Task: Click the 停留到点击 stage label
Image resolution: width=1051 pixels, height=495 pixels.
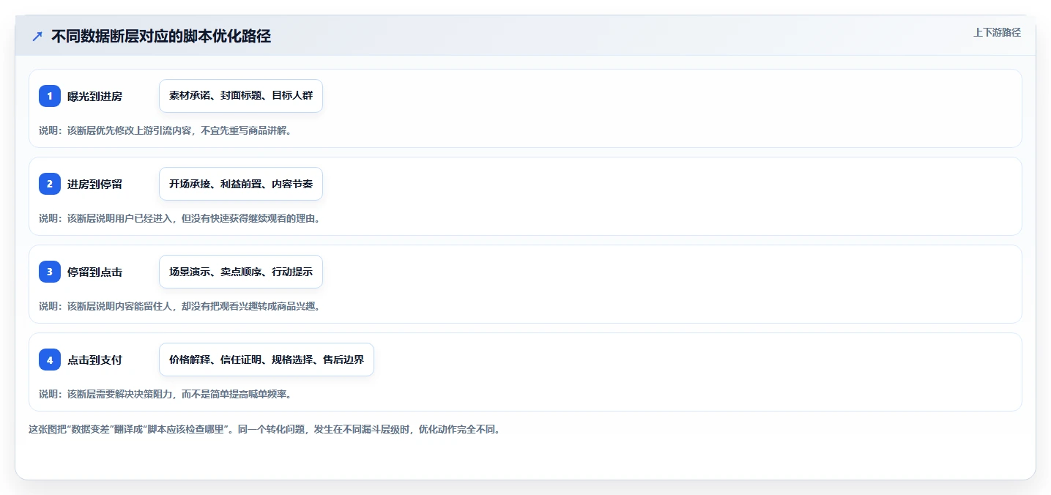Action: pos(94,272)
